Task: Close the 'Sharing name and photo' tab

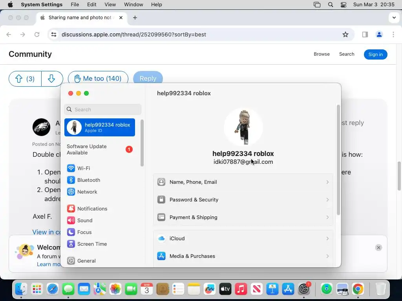Action: [x=121, y=18]
